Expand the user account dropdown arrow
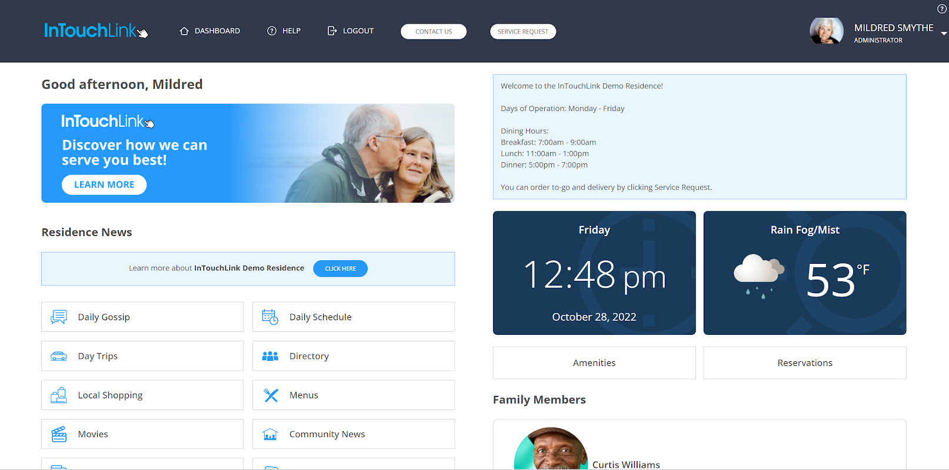Image resolution: width=949 pixels, height=470 pixels. [x=944, y=33]
